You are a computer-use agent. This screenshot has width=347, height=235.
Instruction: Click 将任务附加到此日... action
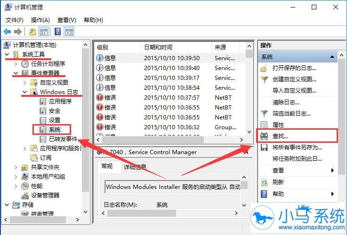tap(297, 158)
